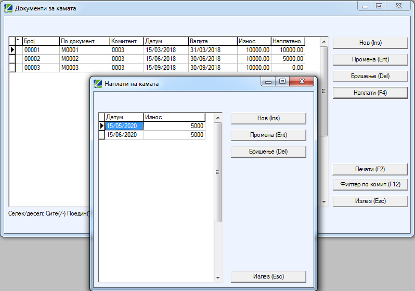This screenshot has width=415, height=291.
Task: Click Број column header
Action: (41, 41)
